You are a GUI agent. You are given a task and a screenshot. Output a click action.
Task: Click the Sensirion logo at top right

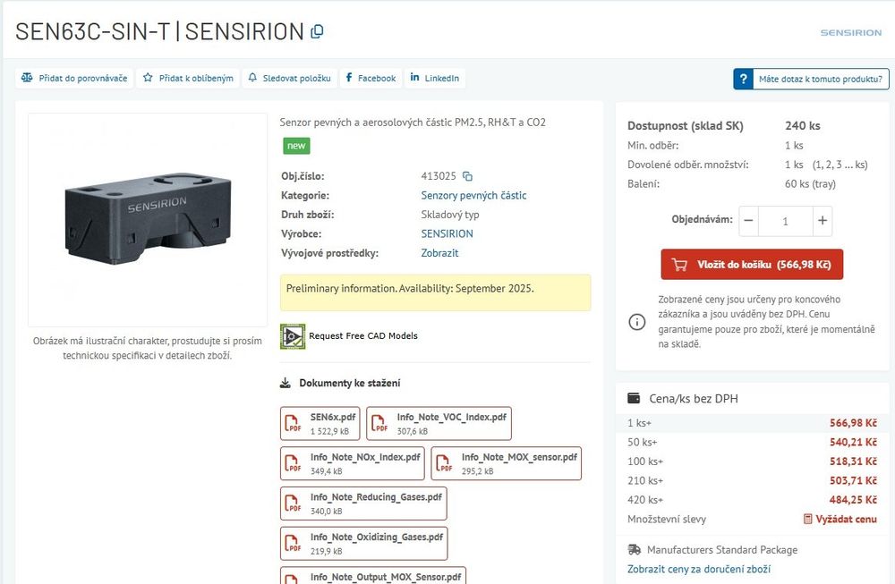click(850, 32)
